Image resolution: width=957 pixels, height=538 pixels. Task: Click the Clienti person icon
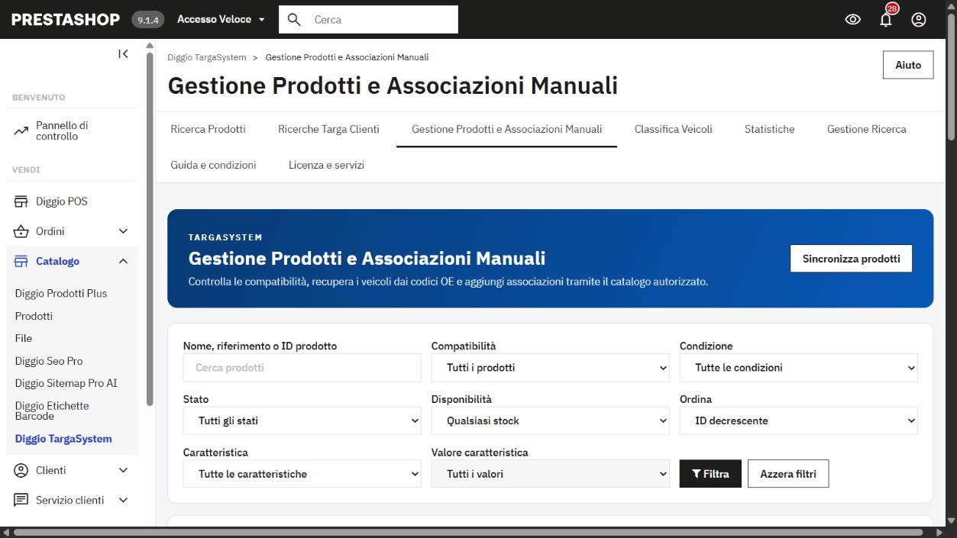pos(21,470)
